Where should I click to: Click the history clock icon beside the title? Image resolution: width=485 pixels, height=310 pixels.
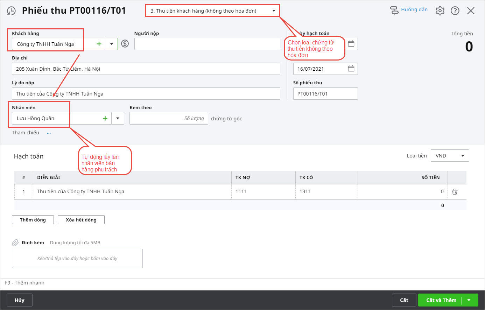pos(11,11)
